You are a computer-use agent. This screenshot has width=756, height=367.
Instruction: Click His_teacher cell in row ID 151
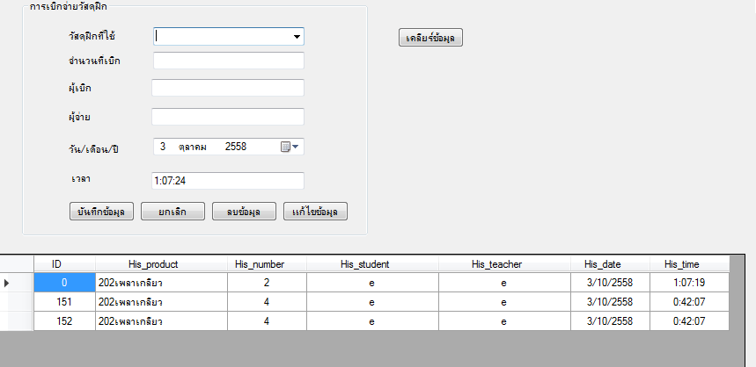[x=505, y=302]
